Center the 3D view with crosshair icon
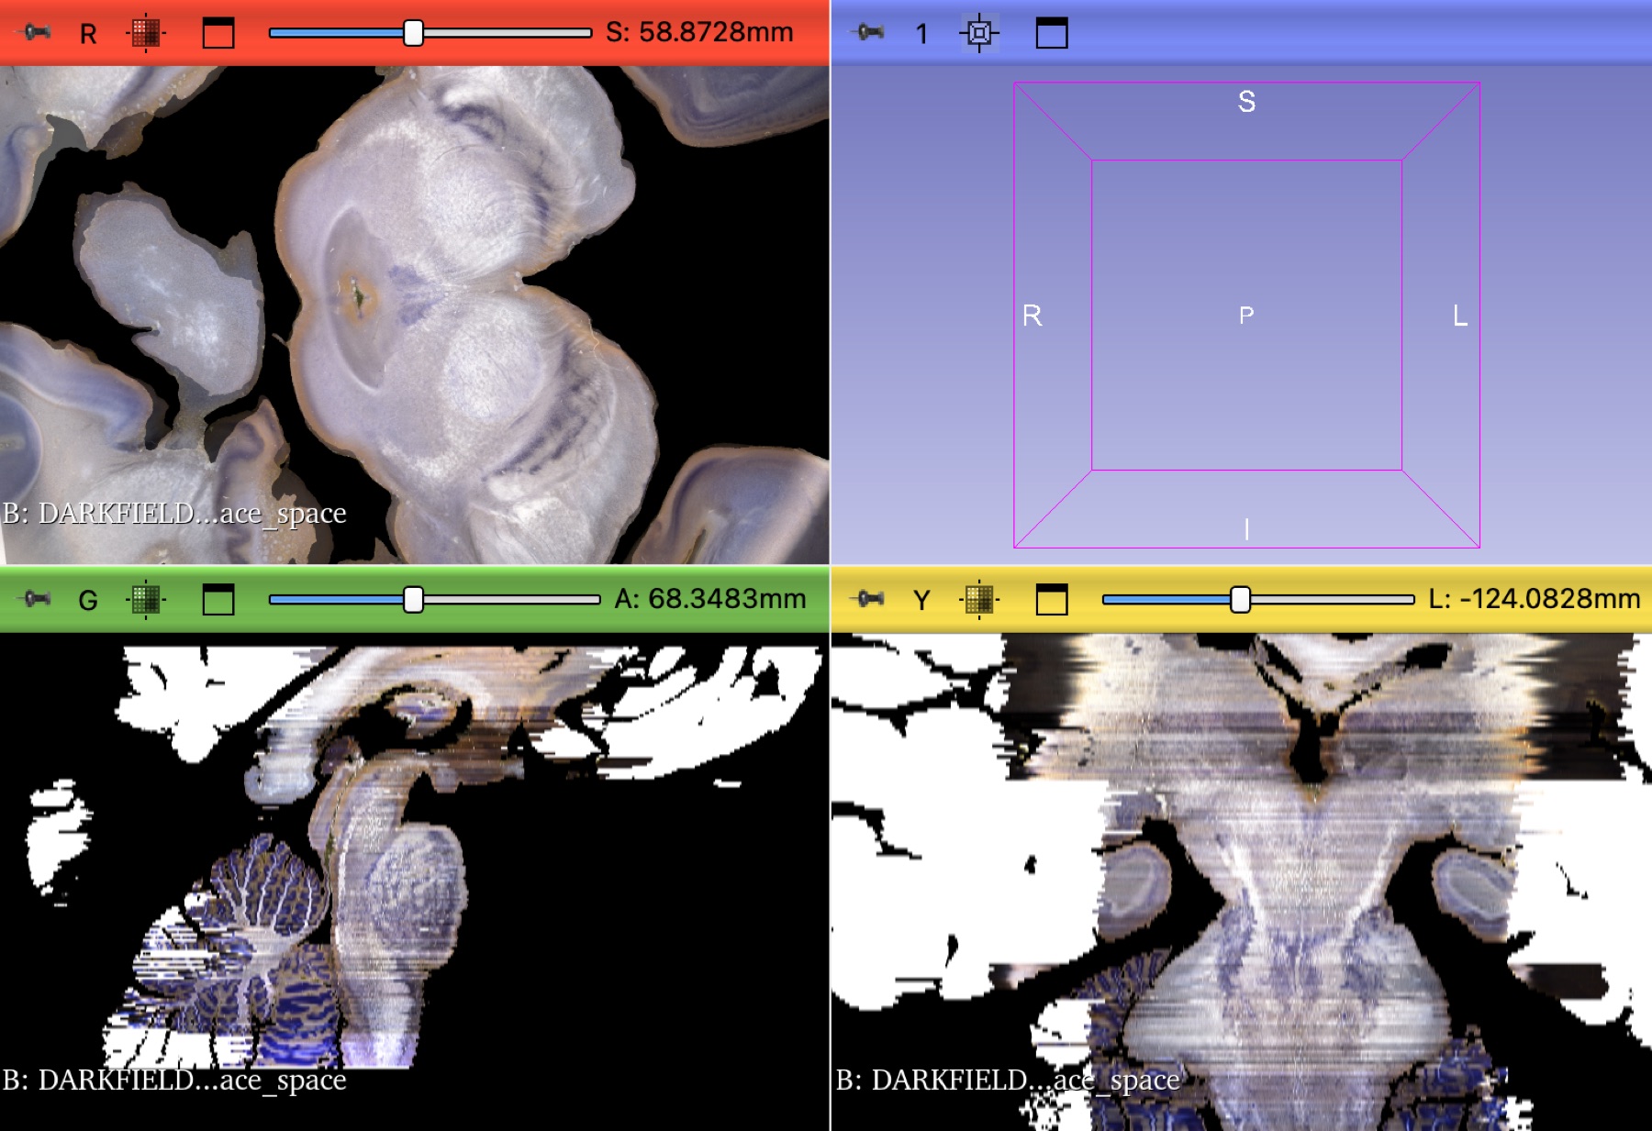Screen dimensions: 1652x1131 tap(979, 33)
